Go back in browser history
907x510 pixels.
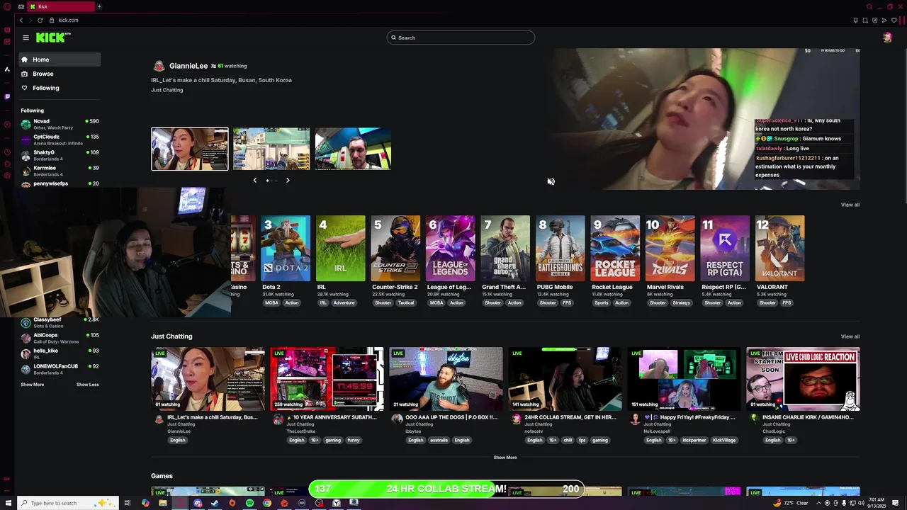tap(21, 20)
